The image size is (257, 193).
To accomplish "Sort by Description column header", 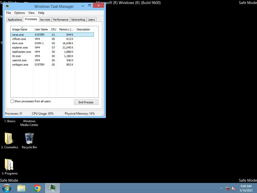I will [x=84, y=29].
